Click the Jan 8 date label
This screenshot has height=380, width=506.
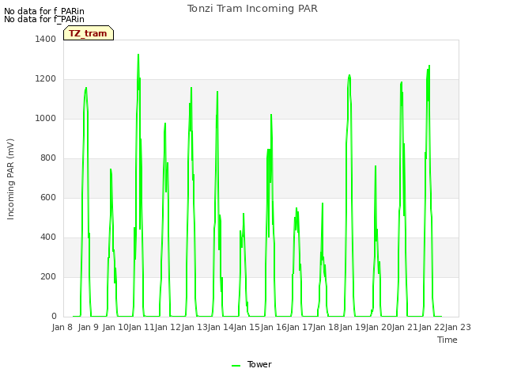tap(62, 327)
